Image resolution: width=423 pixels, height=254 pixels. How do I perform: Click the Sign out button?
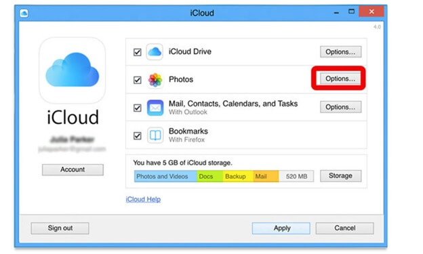[60, 228]
